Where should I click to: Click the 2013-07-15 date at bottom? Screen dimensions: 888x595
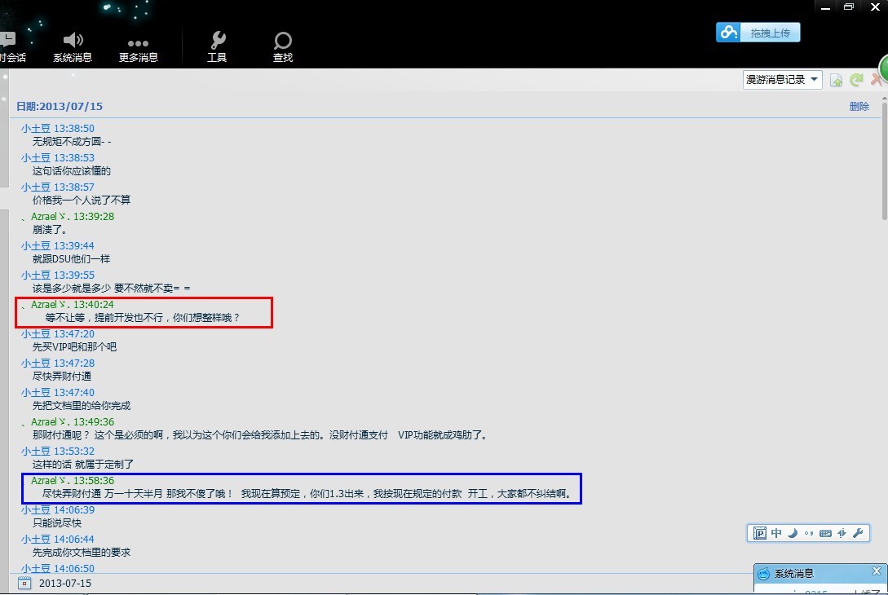[65, 583]
